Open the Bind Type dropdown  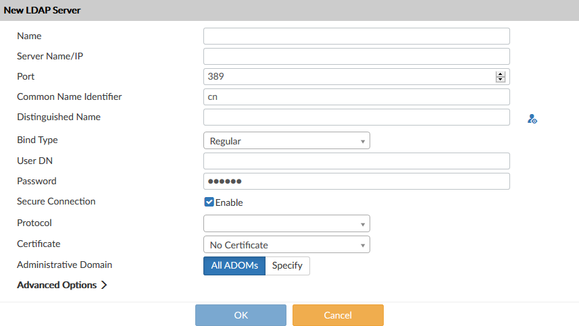coord(286,141)
